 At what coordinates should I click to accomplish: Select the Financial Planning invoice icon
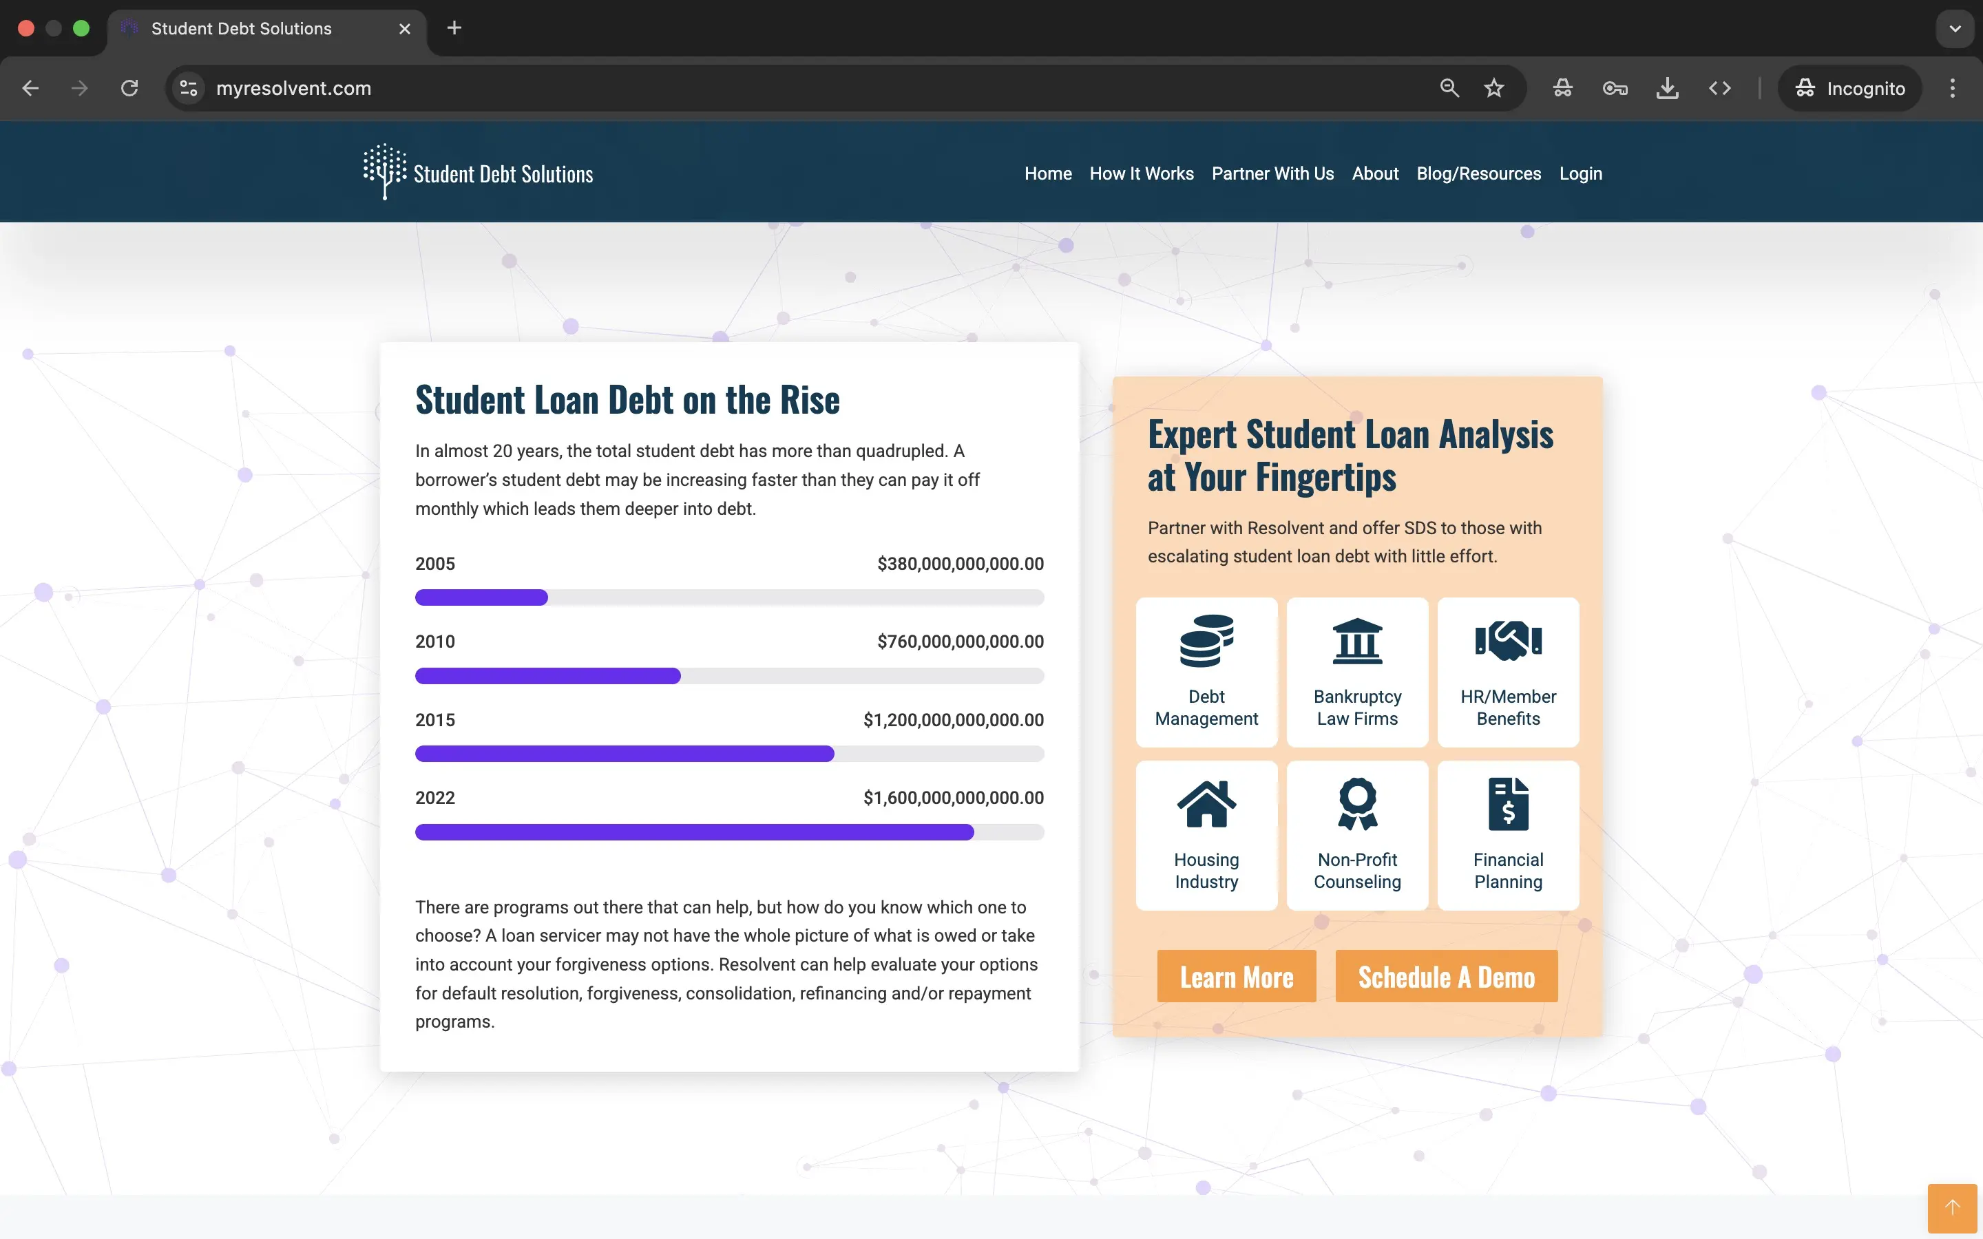[x=1508, y=804]
